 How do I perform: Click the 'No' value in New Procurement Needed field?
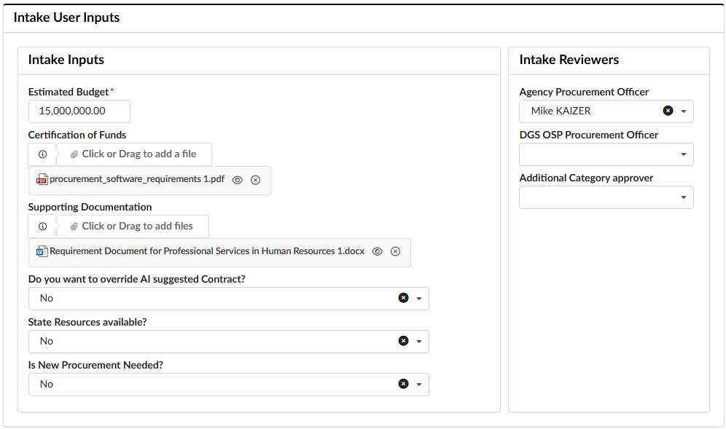(47, 385)
